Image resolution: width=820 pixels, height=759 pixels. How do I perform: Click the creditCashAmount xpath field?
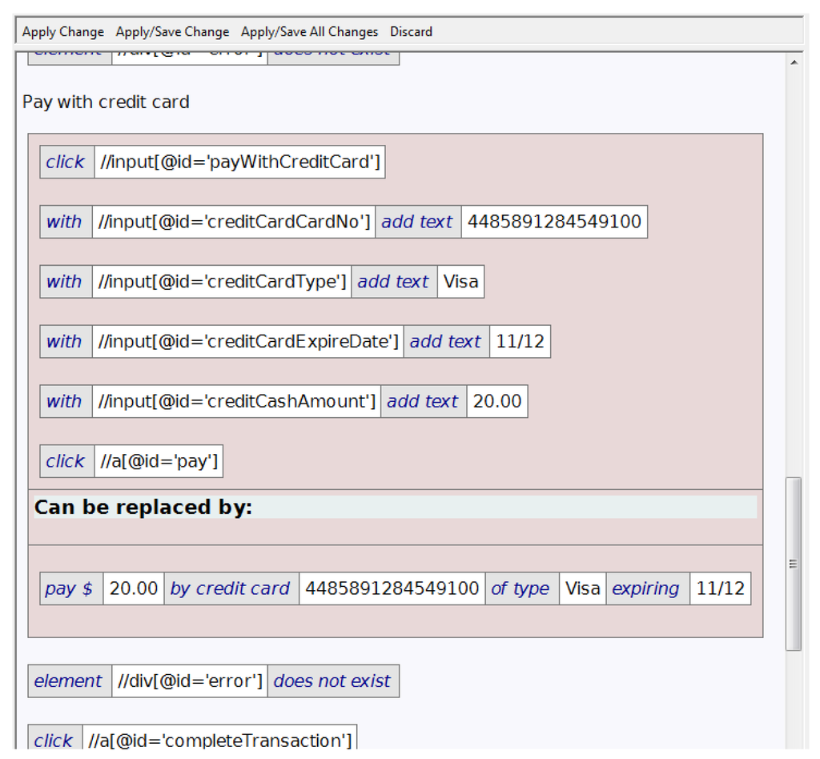click(x=236, y=401)
